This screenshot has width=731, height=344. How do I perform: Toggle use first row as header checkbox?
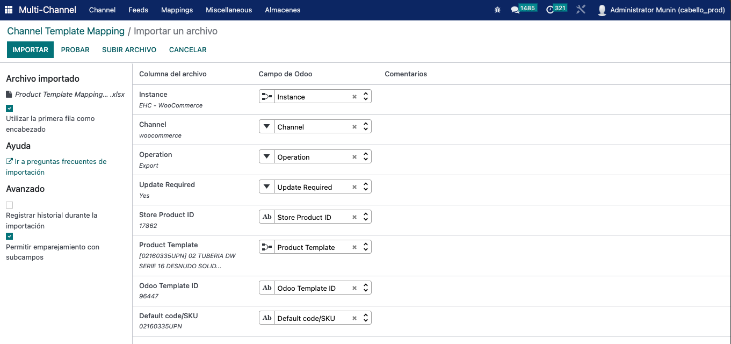pyautogui.click(x=10, y=108)
